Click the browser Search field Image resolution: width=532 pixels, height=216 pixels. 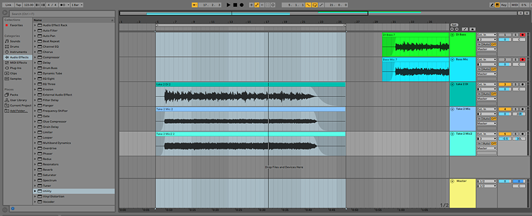coord(63,14)
